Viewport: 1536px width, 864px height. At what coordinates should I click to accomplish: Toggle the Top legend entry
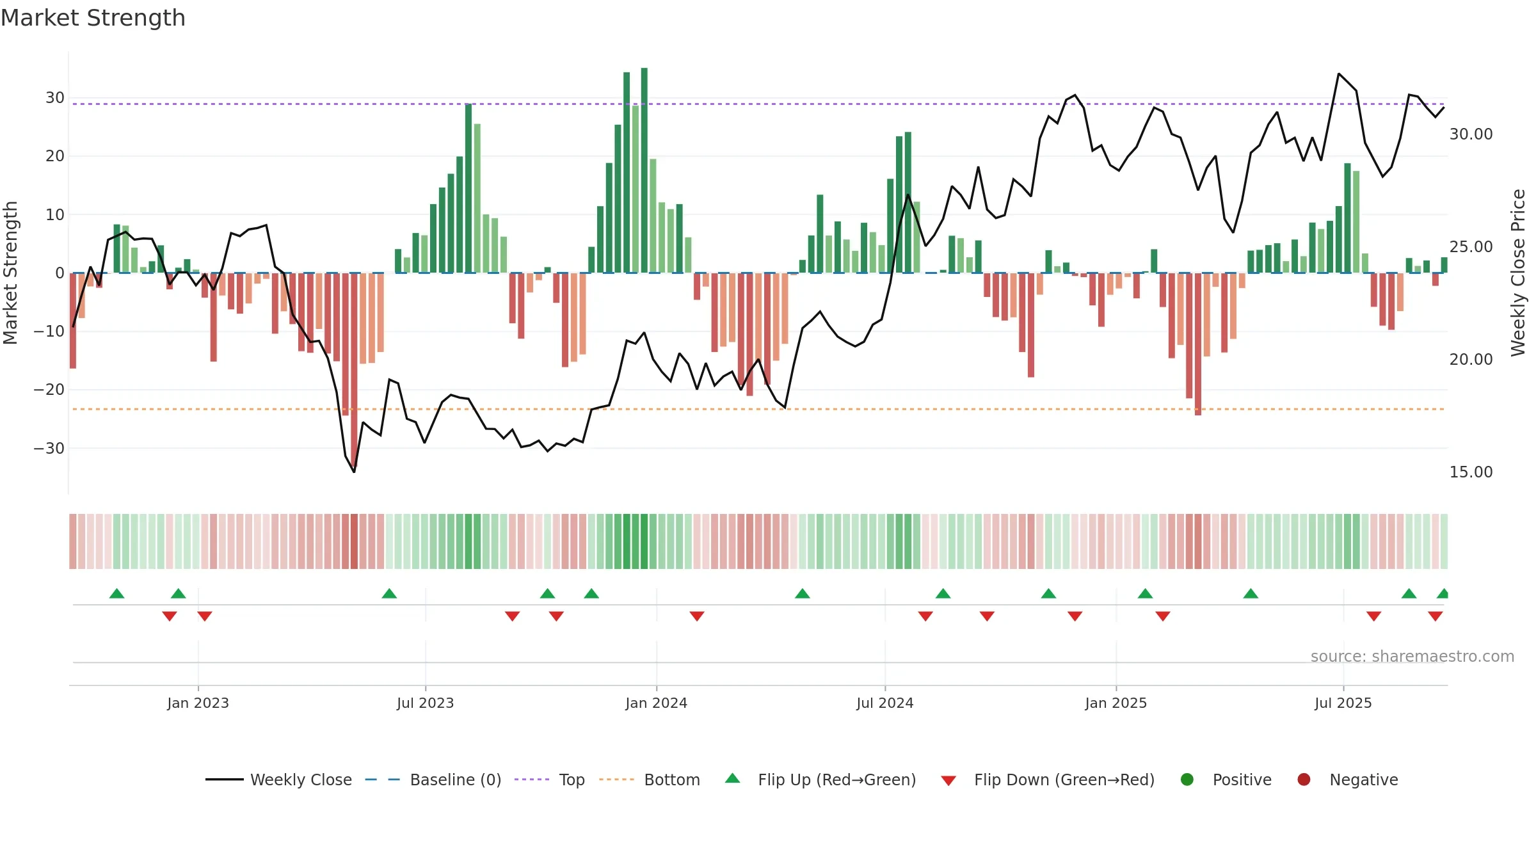[x=549, y=780]
